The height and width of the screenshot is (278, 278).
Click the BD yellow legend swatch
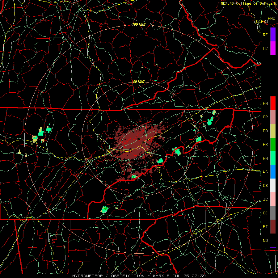(273, 131)
